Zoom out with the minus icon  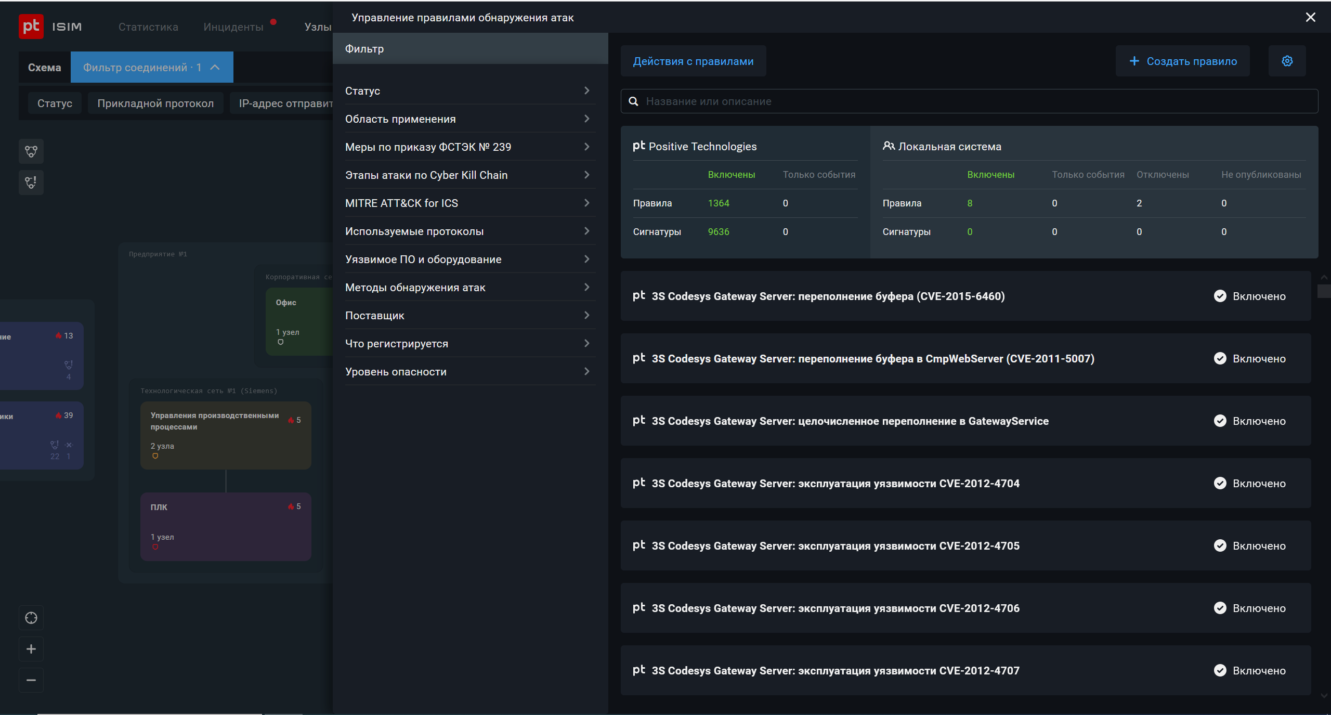coord(31,680)
